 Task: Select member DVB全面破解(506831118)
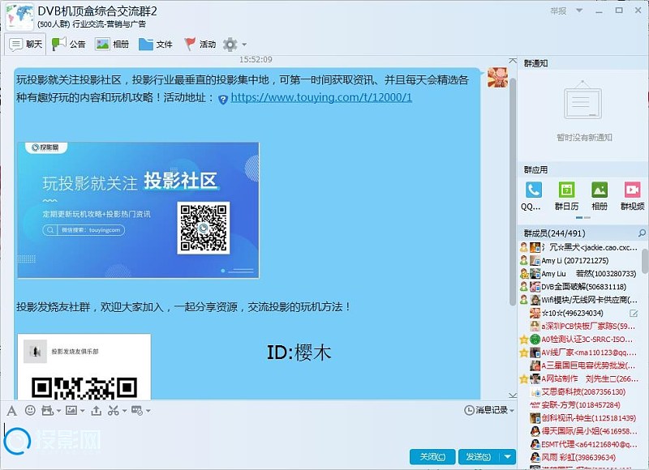coord(579,287)
